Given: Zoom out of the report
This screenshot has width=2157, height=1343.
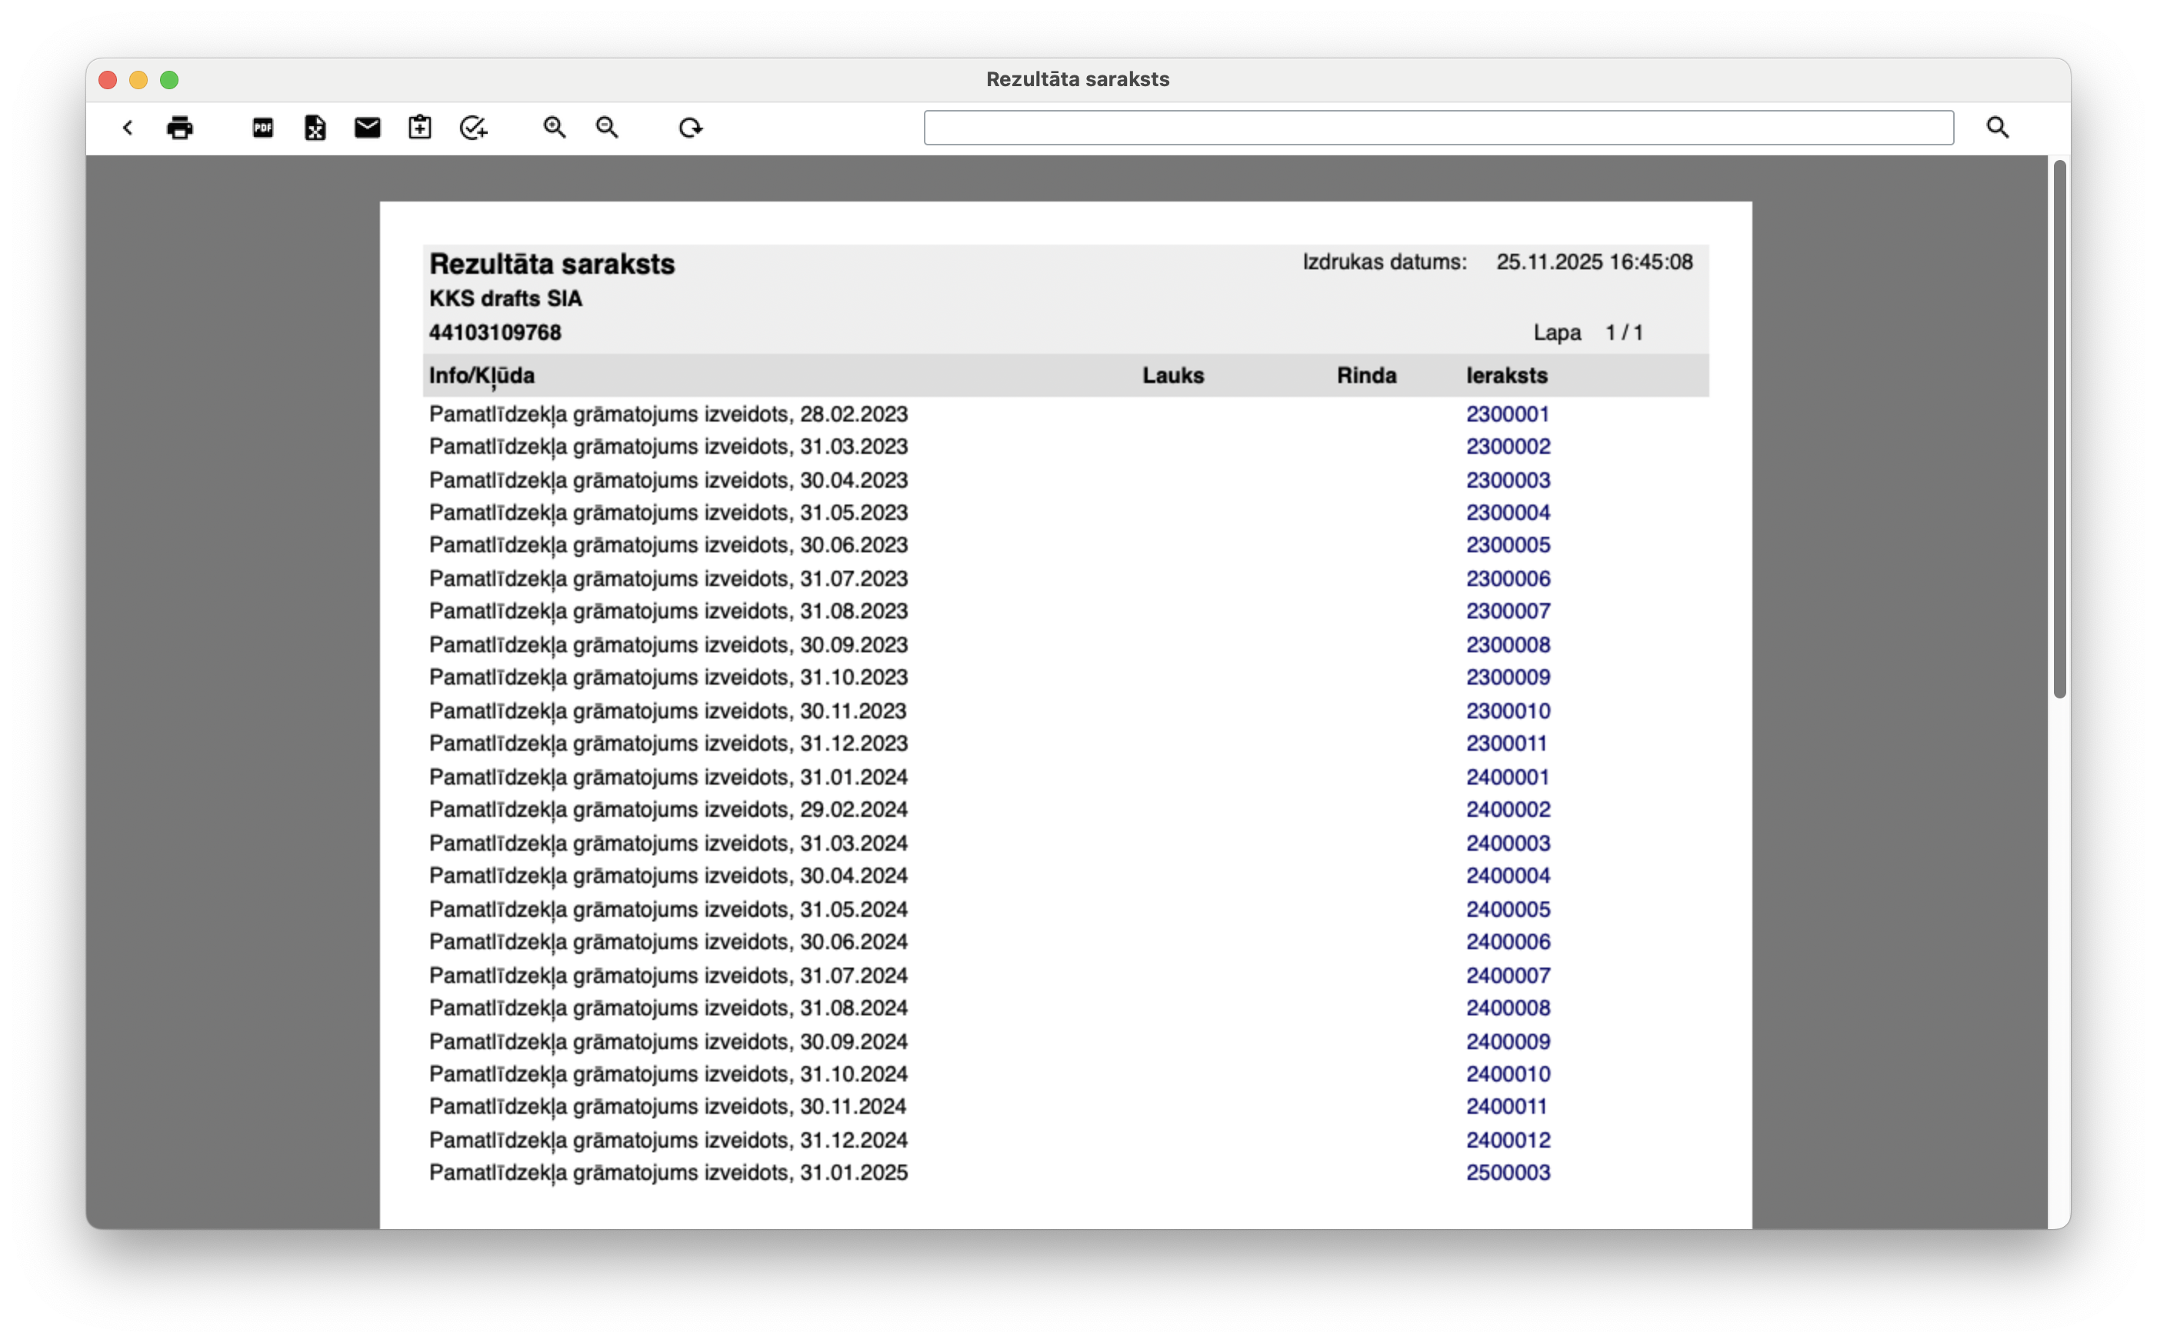Looking at the screenshot, I should pos(608,128).
